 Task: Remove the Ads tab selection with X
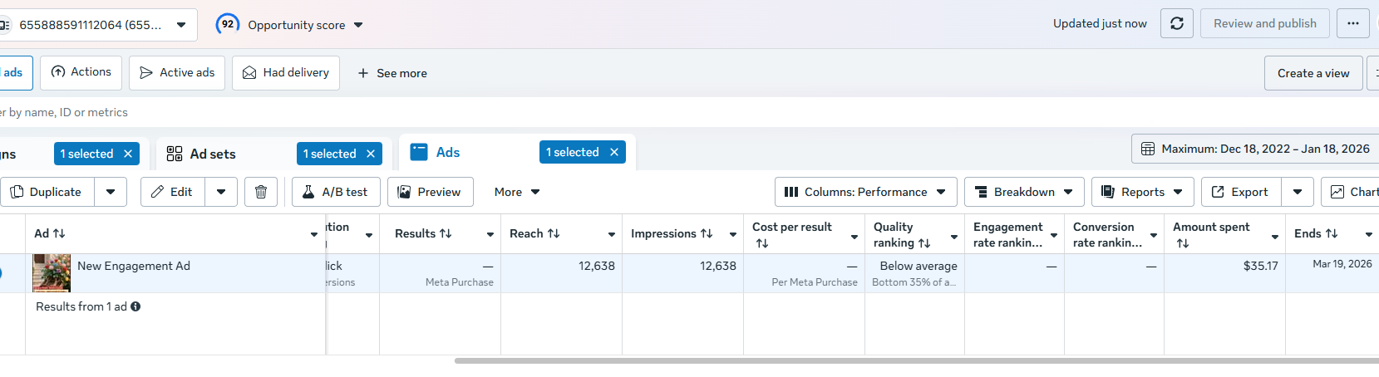click(614, 152)
